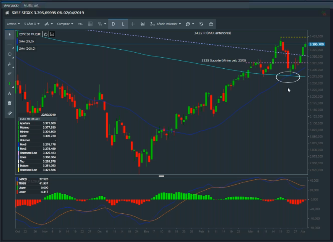Toggle the crosshair cursor button
This screenshot has height=242, width=333.
pyautogui.click(x=133, y=24)
